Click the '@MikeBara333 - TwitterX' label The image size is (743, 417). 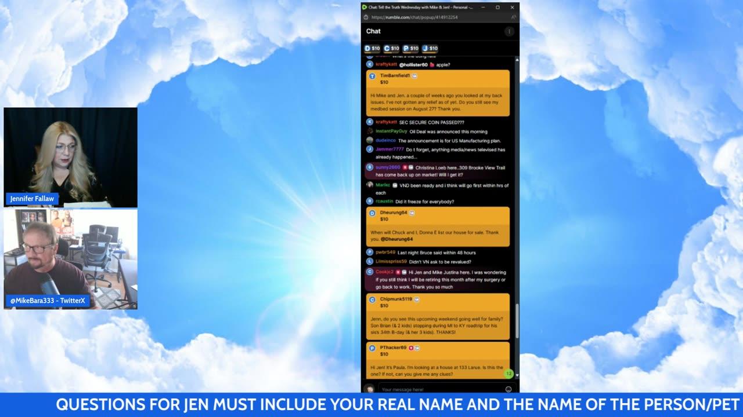coord(48,301)
